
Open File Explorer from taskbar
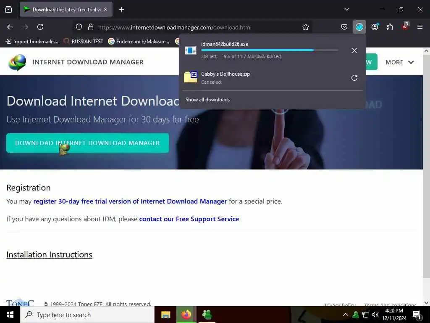165,315
